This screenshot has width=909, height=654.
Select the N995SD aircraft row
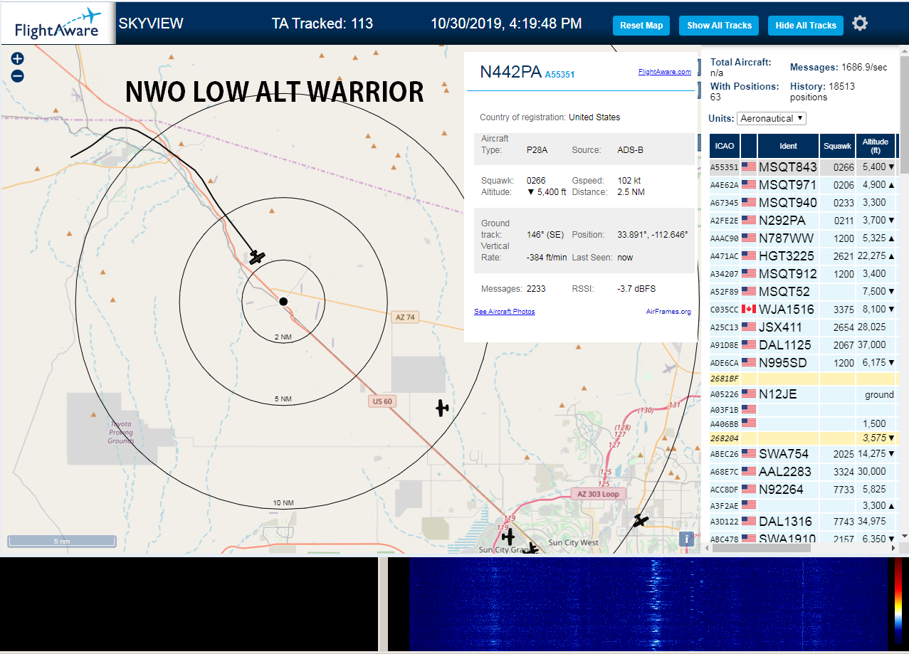[803, 363]
